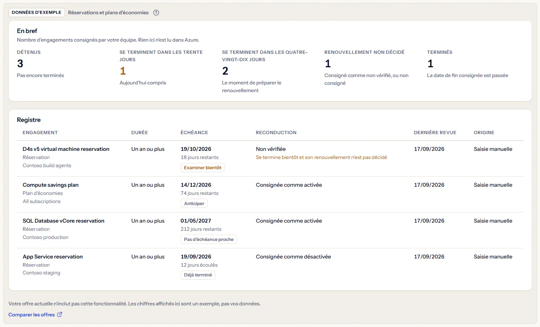Click the external link icon after Comparer les offres
This screenshot has height=327, width=540.
[x=60, y=315]
